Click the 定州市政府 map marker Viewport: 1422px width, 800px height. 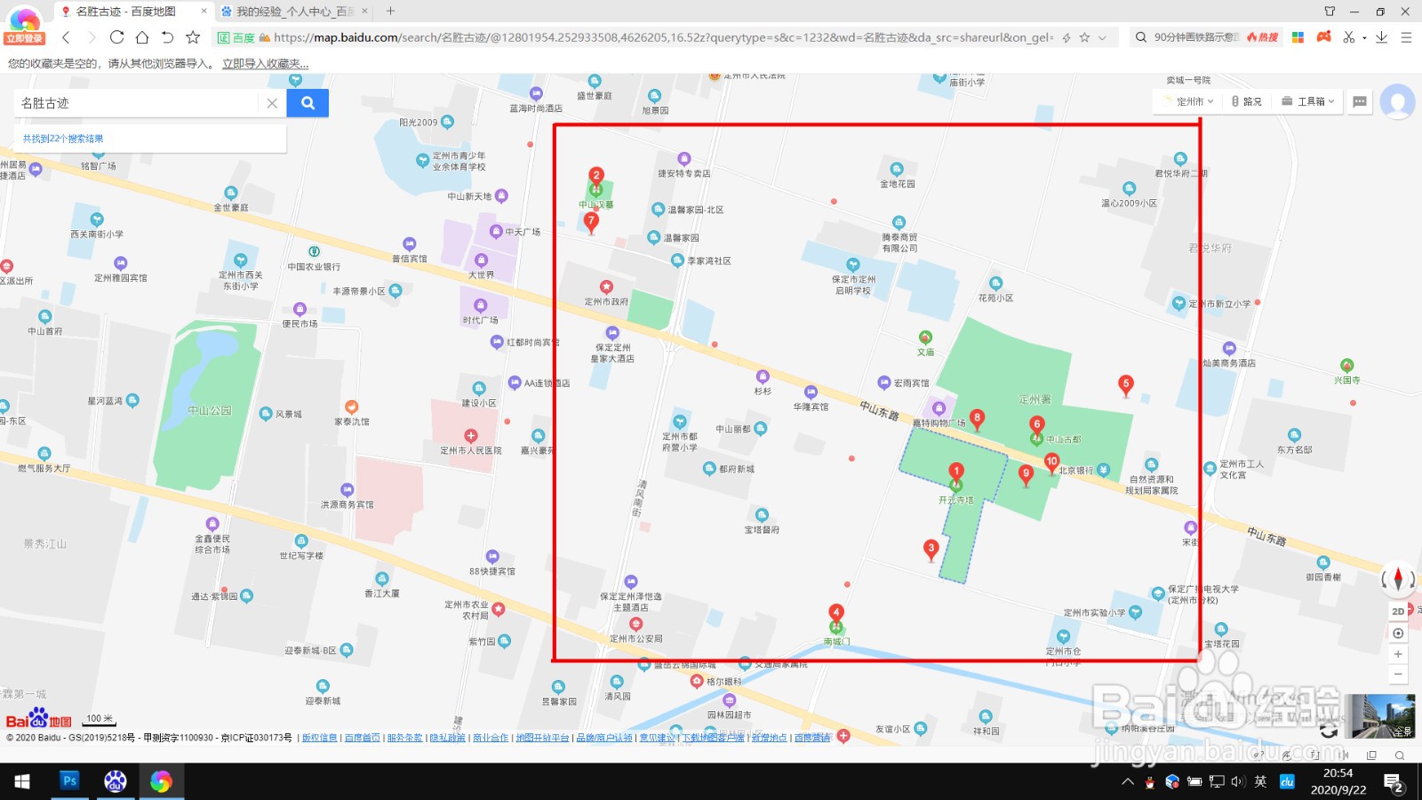tap(606, 287)
